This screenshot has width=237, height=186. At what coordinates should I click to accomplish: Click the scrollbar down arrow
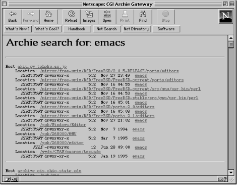(x=231, y=172)
